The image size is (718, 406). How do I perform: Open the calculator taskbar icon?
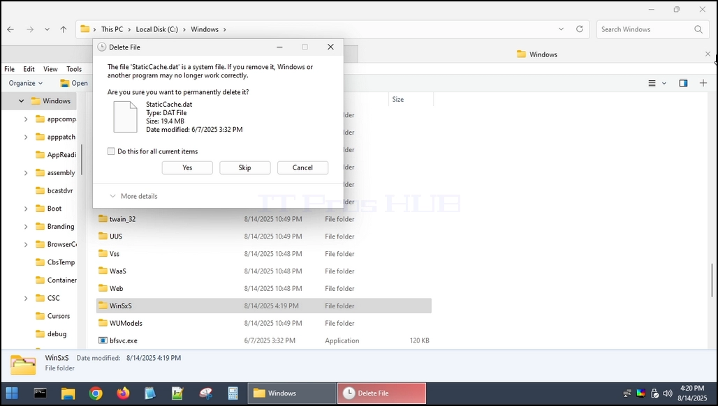[233, 393]
